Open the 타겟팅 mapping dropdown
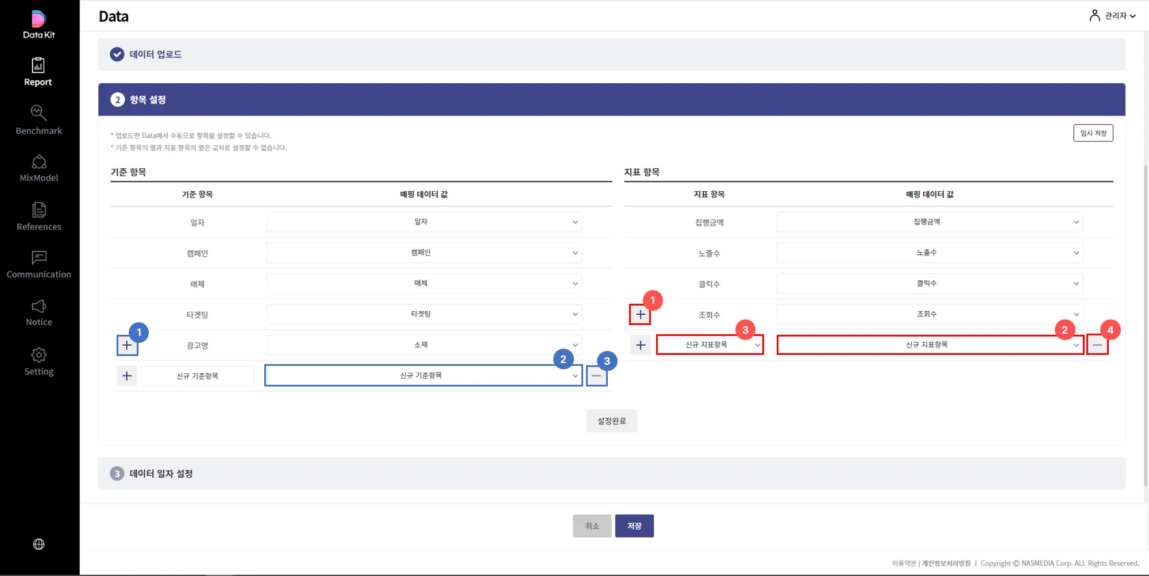 click(424, 314)
